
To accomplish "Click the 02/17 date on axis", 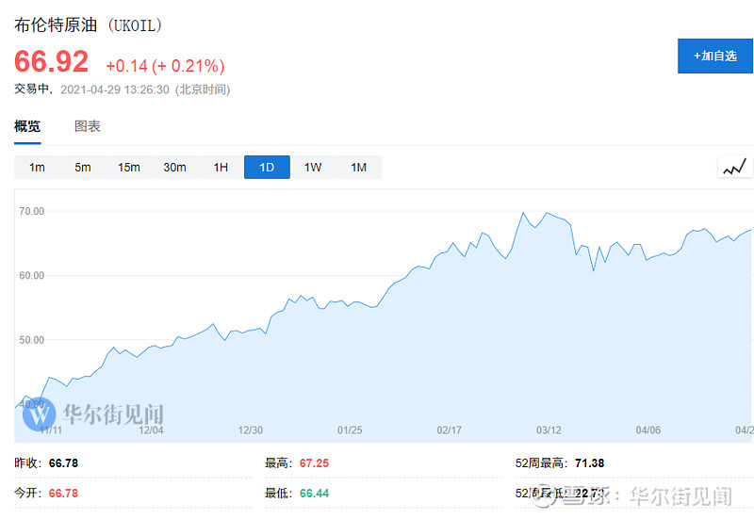I will tap(450, 430).
